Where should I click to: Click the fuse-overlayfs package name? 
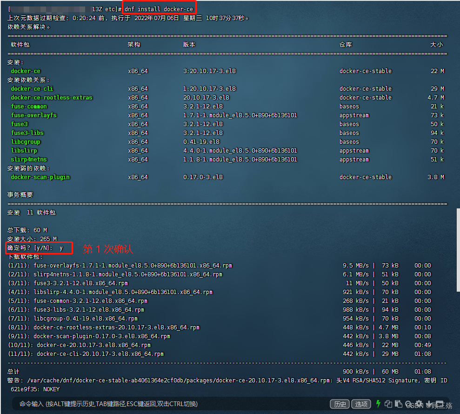point(33,115)
